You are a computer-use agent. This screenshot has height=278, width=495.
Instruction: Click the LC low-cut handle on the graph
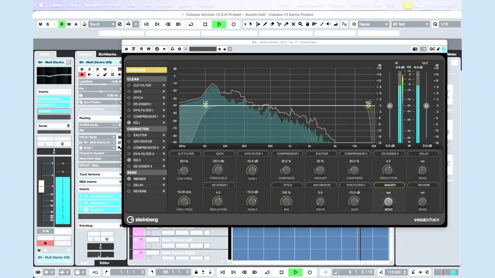[205, 105]
